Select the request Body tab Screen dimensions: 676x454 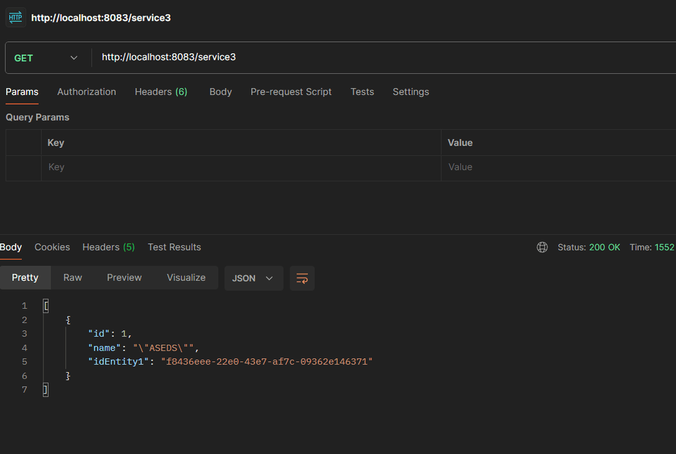click(220, 92)
